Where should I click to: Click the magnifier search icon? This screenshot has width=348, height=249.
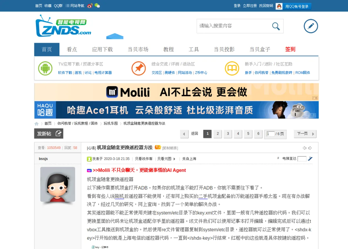[x=276, y=26]
